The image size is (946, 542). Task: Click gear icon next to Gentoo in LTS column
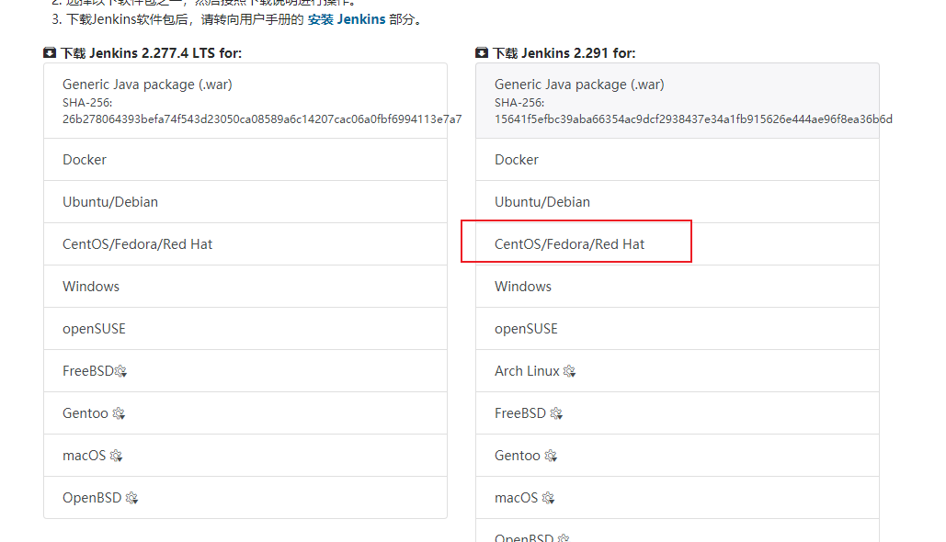pyautogui.click(x=118, y=413)
